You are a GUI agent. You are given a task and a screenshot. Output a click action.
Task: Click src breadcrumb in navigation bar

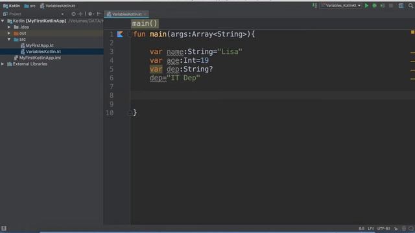point(30,6)
